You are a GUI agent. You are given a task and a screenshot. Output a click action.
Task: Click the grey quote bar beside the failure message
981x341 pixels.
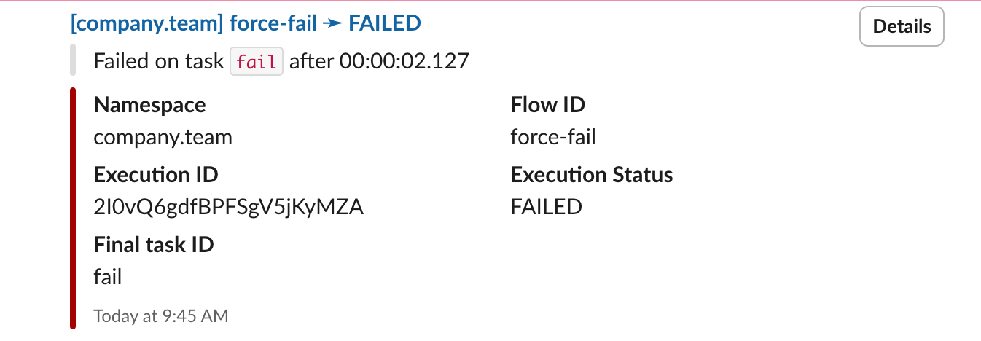tap(73, 60)
